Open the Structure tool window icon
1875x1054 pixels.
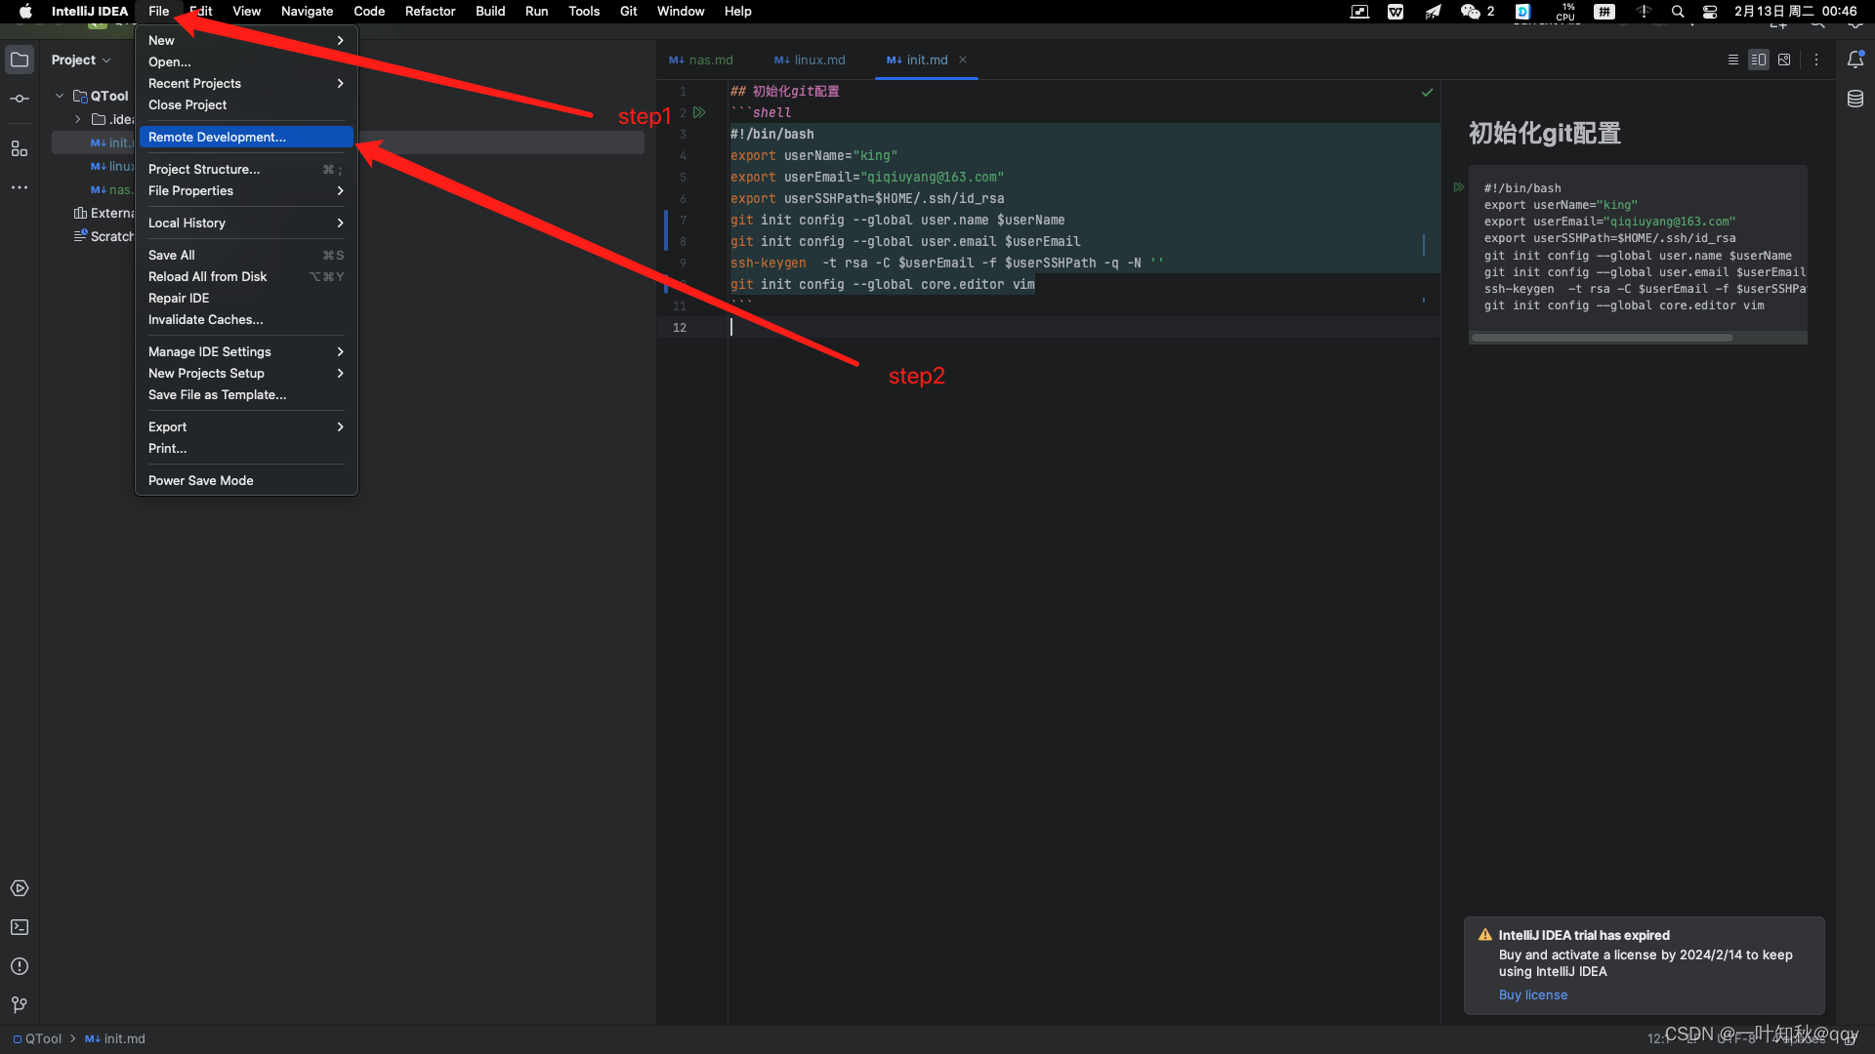[x=20, y=148]
